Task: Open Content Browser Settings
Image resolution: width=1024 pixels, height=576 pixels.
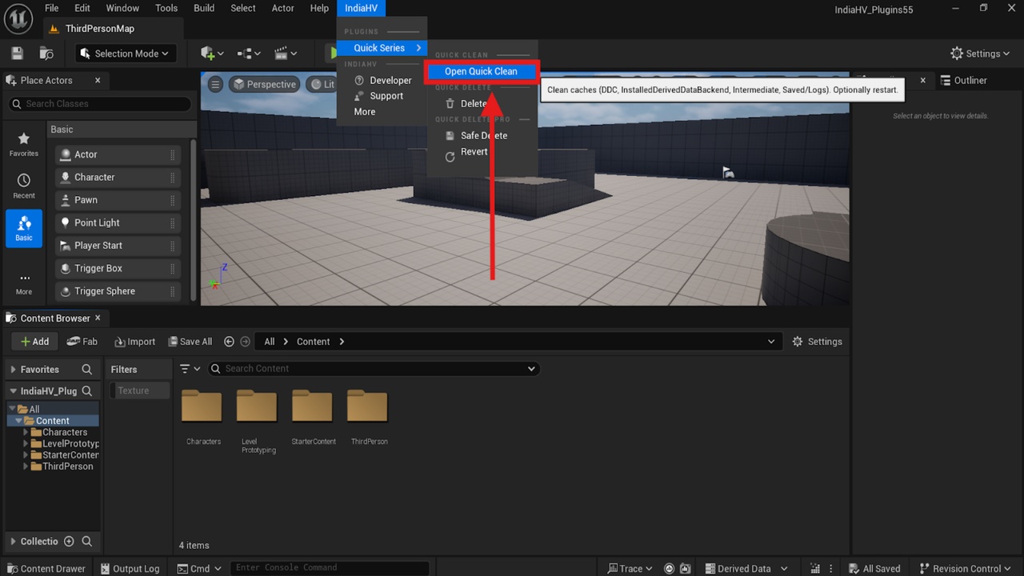Action: tap(817, 342)
